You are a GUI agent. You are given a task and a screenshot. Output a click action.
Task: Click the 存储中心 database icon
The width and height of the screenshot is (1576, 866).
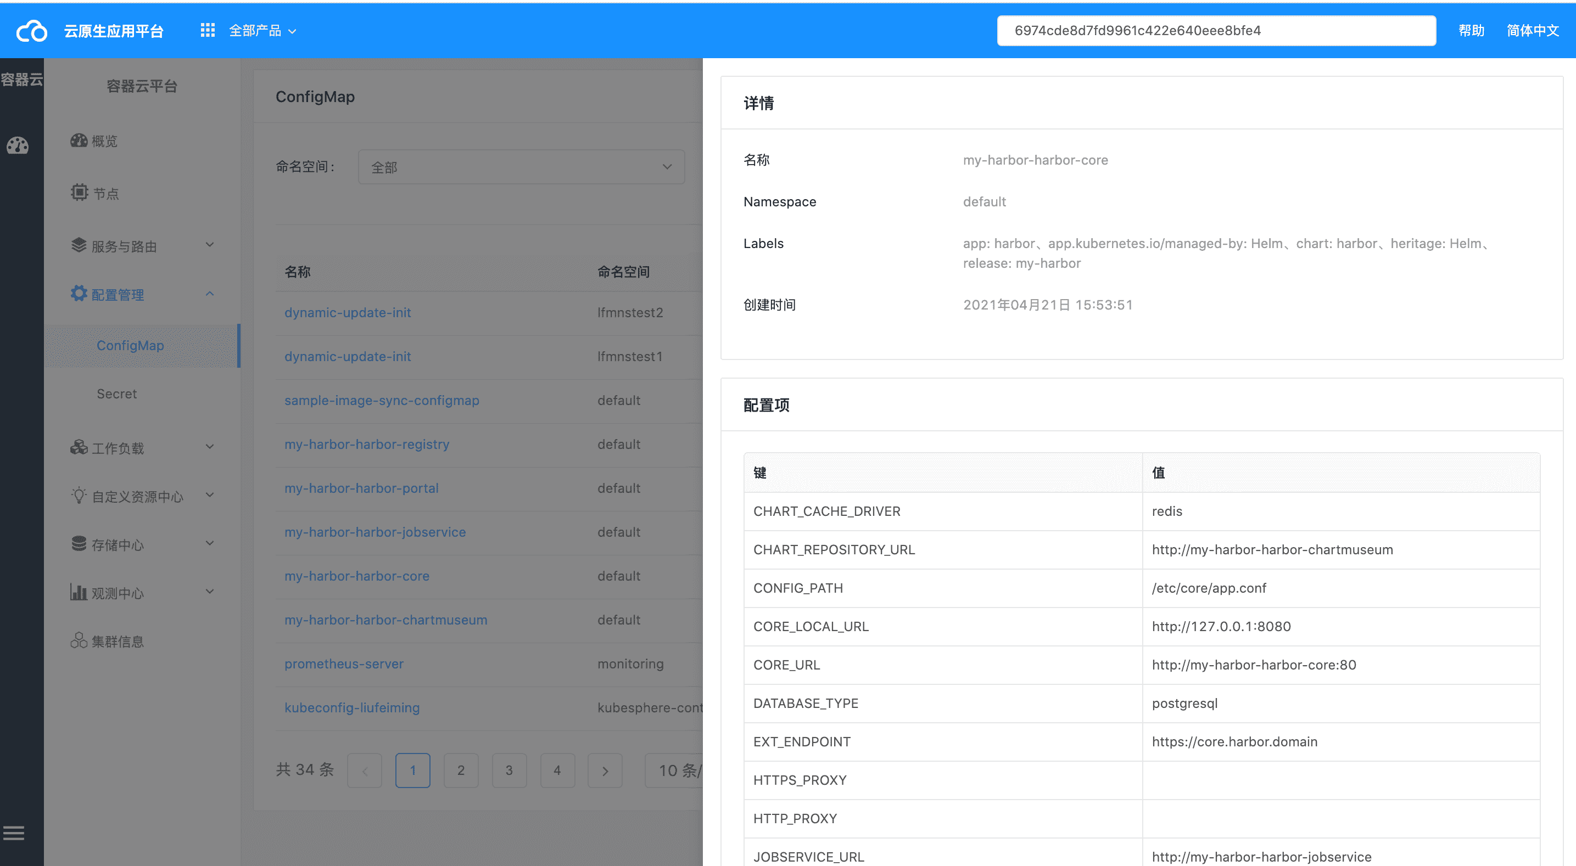(x=79, y=544)
